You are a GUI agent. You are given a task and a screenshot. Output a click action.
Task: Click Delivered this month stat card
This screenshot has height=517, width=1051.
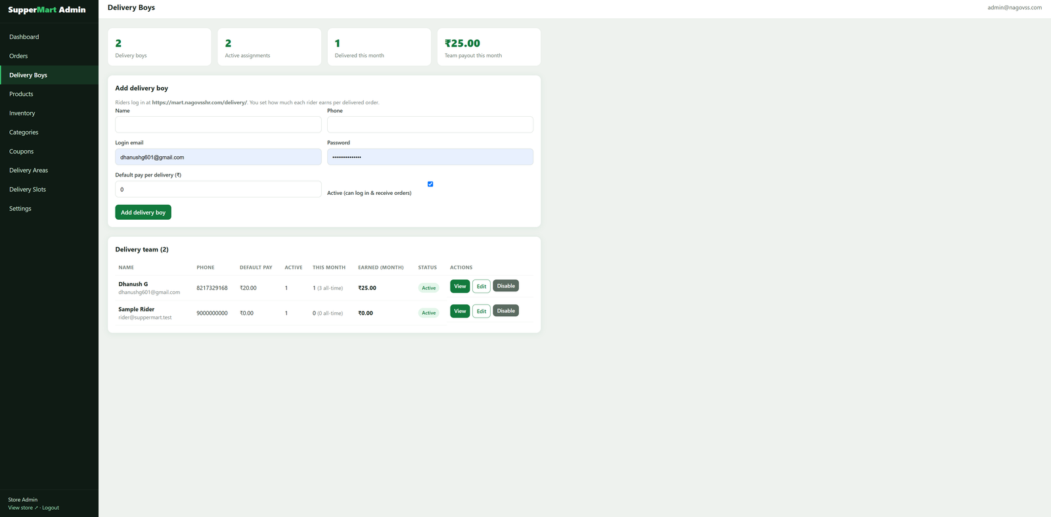pyautogui.click(x=379, y=47)
